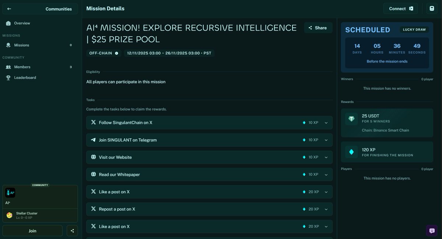Open the chat widget at bottom right

pos(431,231)
